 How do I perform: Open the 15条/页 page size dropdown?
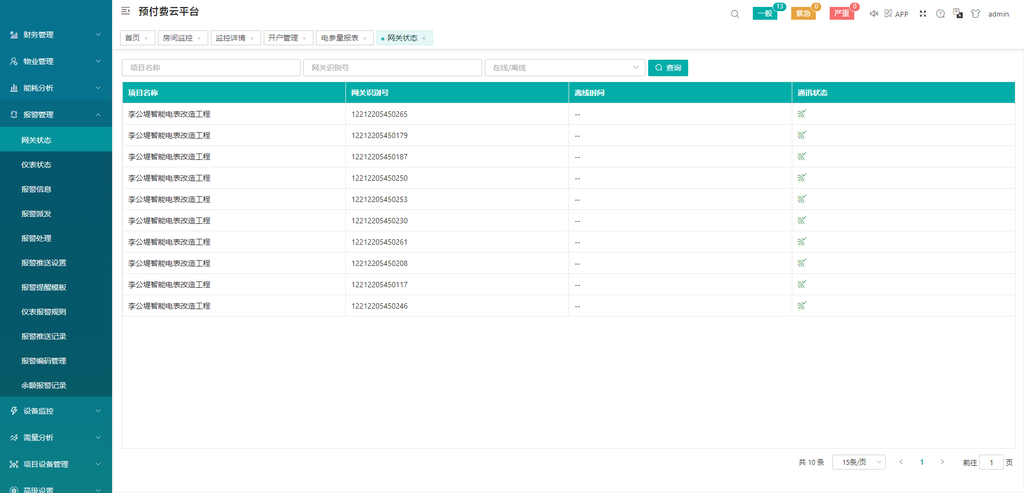pyautogui.click(x=858, y=462)
